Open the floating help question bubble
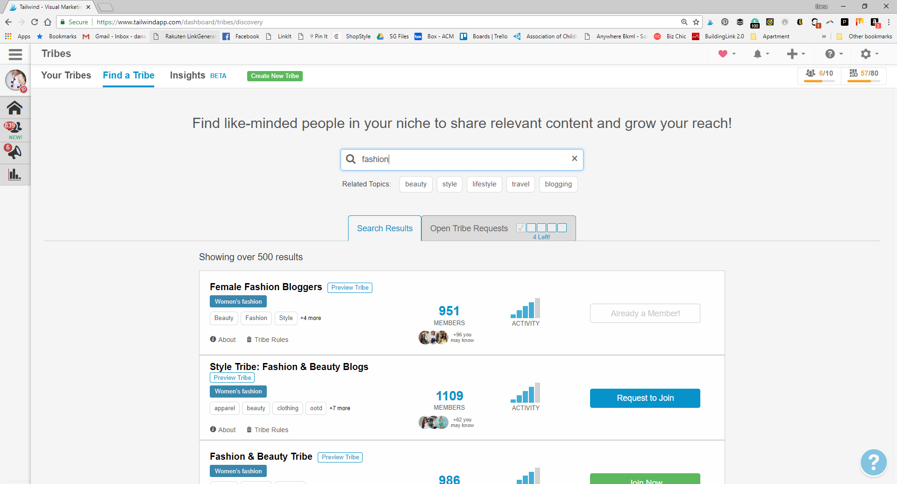Viewport: 897px width, 484px height. click(x=873, y=463)
